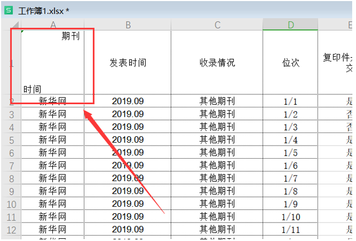Image resolution: width=356 pixels, height=241 pixels.
Task: Click 2019.09 cell in row 2
Action: (128, 101)
